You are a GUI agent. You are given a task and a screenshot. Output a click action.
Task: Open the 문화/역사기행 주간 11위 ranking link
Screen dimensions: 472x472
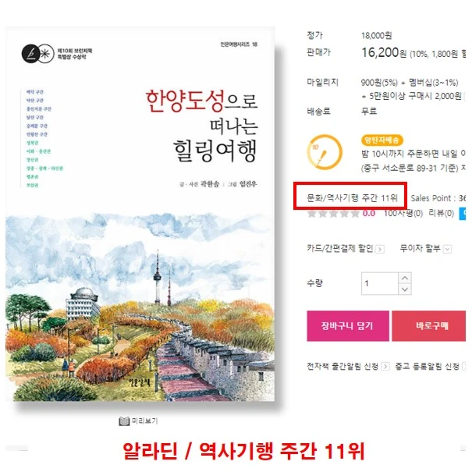click(352, 197)
